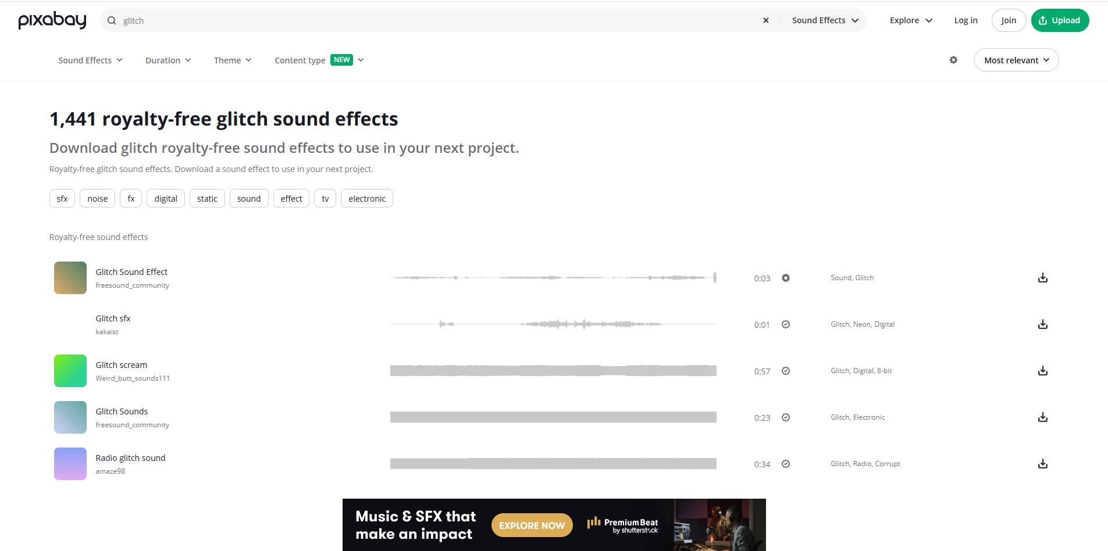
Task: Expand the Duration filter dropdown
Action: coord(168,60)
